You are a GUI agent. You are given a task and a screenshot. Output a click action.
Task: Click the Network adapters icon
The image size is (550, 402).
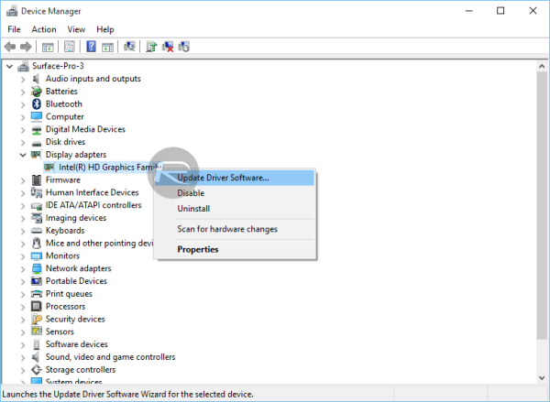37,268
